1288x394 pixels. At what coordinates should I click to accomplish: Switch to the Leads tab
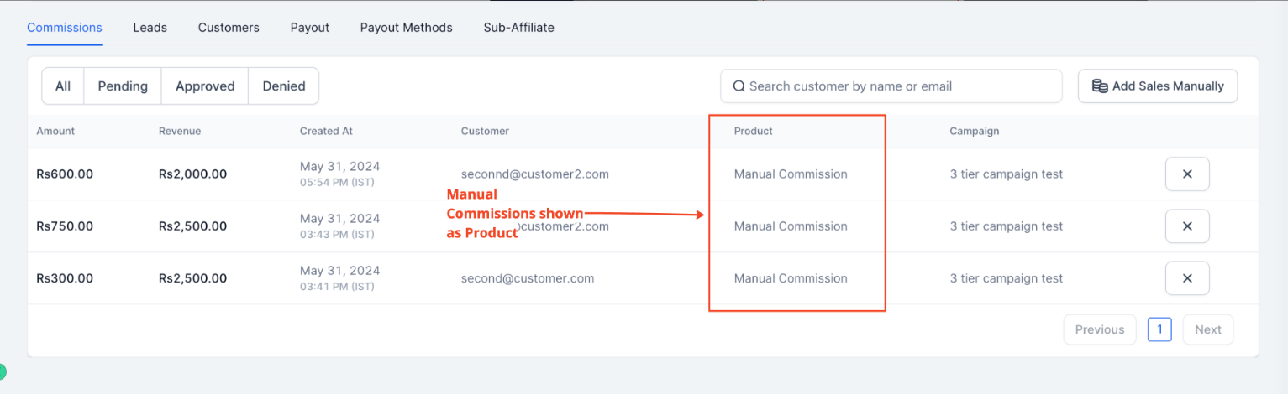click(150, 28)
